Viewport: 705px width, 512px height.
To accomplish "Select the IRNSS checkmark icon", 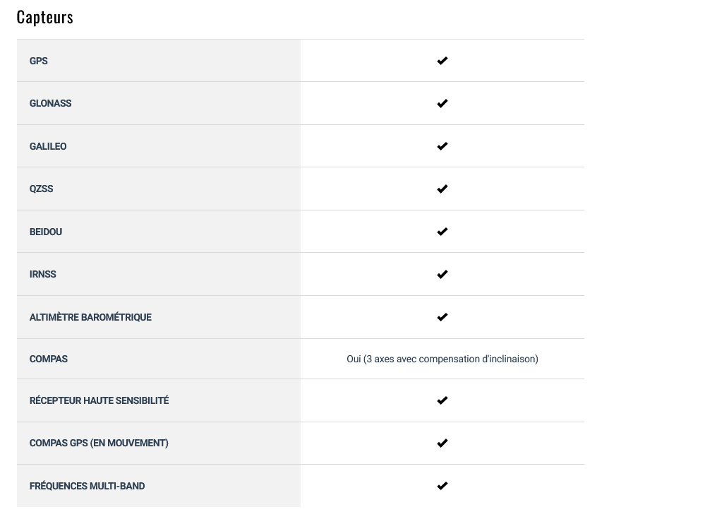I will coord(442,275).
